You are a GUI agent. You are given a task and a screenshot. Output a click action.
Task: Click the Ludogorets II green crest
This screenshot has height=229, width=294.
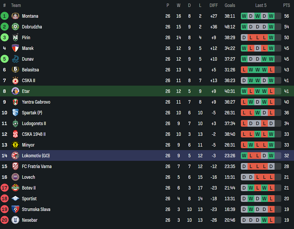pyautogui.click(x=15, y=124)
